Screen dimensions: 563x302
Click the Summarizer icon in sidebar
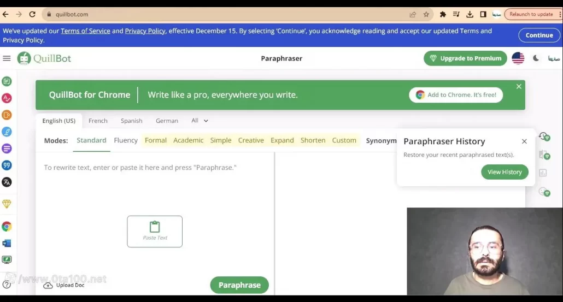[x=7, y=149]
